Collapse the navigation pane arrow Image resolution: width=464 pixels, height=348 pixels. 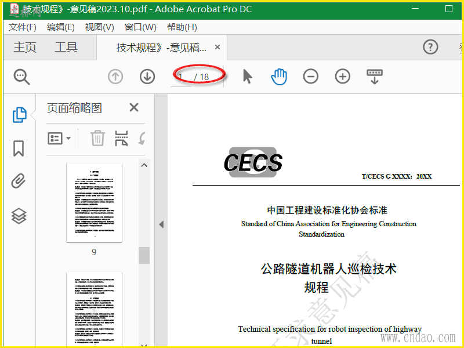click(161, 224)
